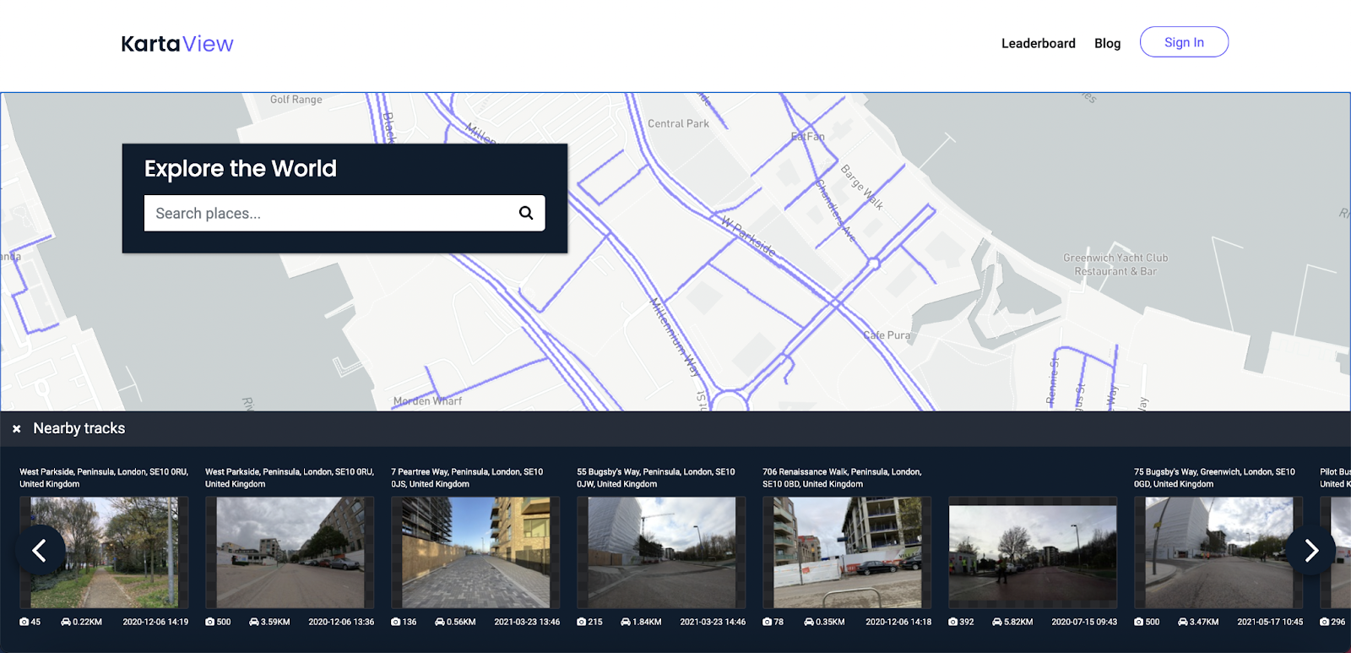
Task: Click 'Morden Wharf' label on the map
Action: tap(427, 401)
